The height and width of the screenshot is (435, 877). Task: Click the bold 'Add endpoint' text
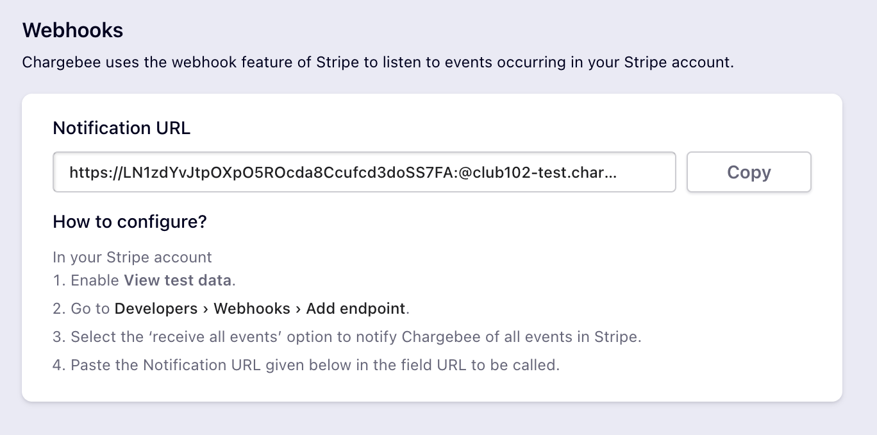(x=355, y=309)
